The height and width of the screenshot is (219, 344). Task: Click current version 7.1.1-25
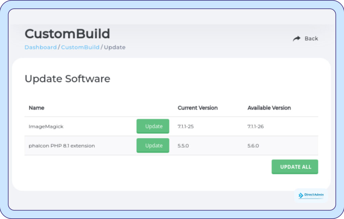coord(185,127)
